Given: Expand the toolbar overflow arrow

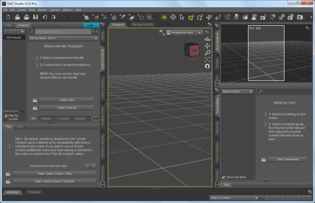Looking at the screenshot, I should 311,17.
